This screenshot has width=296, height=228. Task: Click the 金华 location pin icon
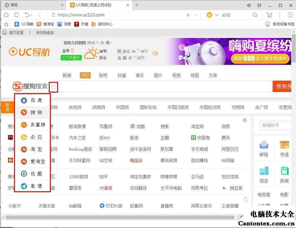(72, 51)
